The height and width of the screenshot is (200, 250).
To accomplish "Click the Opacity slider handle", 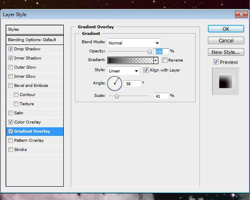I will click(x=150, y=52).
